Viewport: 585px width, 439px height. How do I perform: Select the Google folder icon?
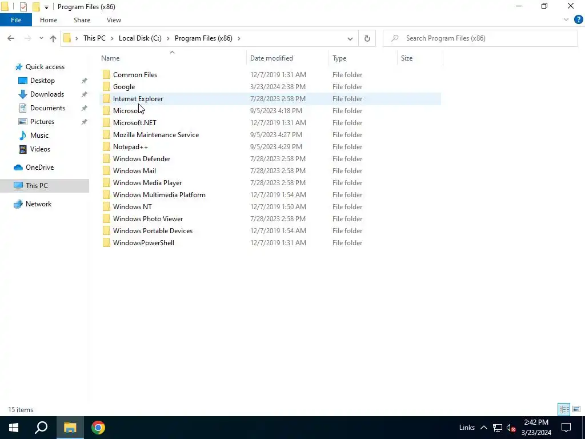click(x=106, y=87)
